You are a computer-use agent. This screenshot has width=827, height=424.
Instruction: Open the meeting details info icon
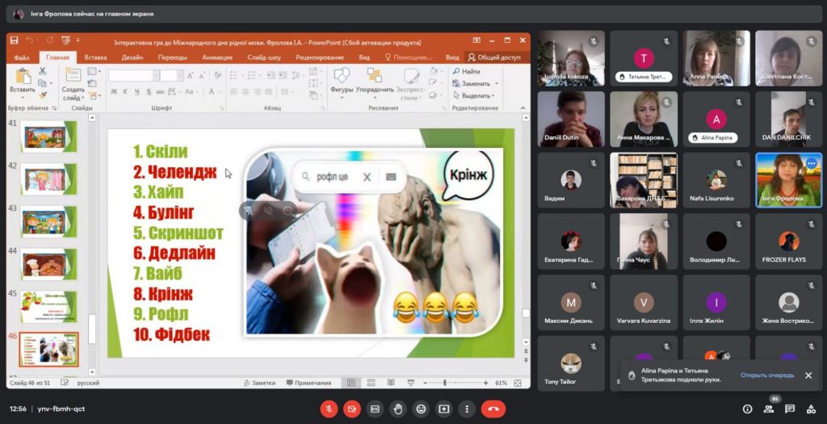coord(747,409)
